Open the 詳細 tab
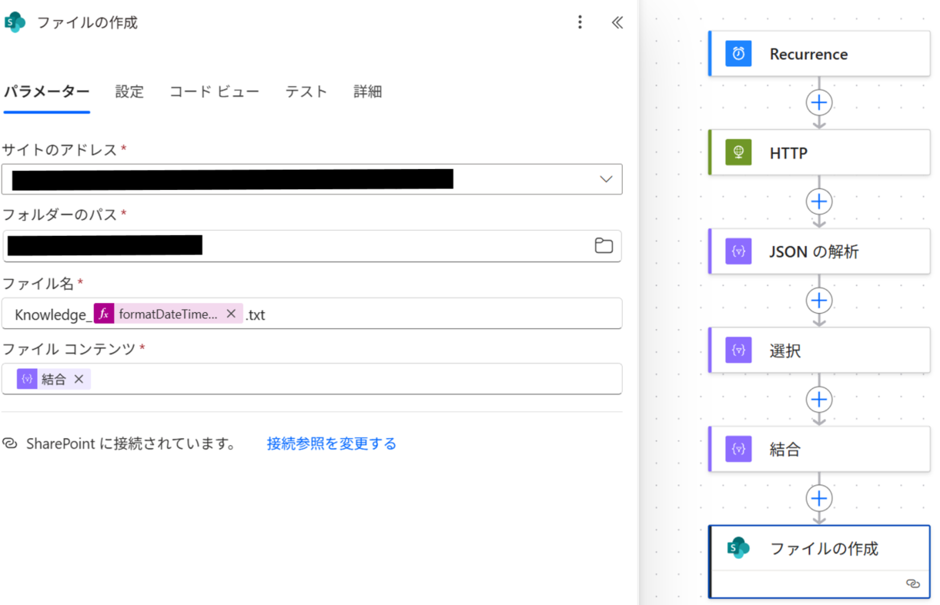Screen dimensions: 940x605 pyautogui.click(x=368, y=91)
